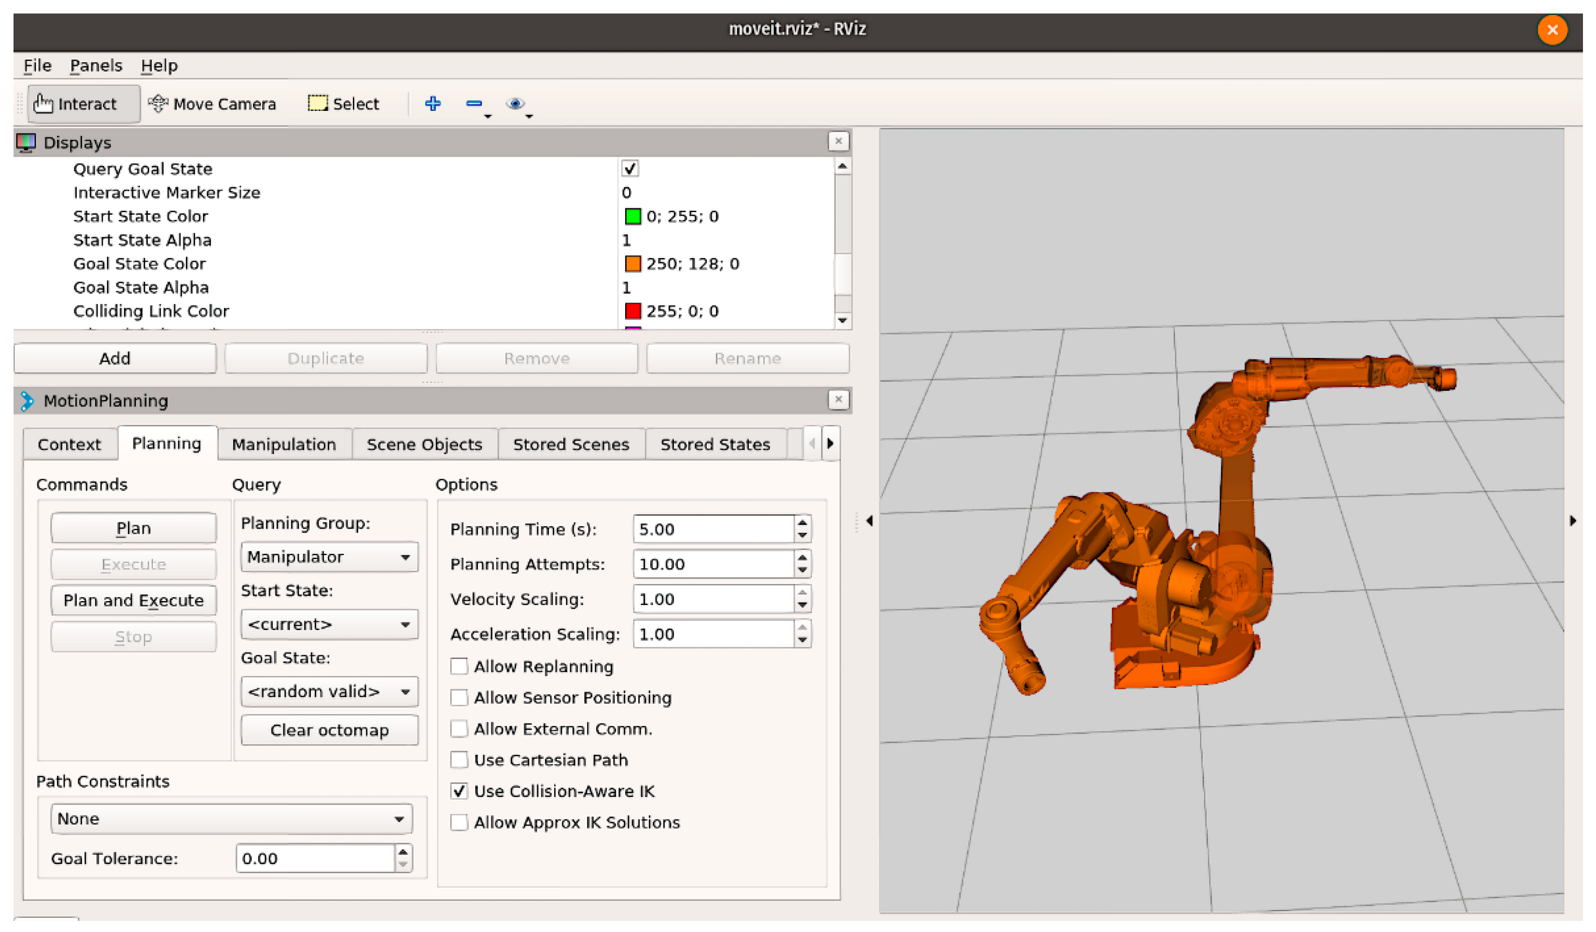Close the Displays panel
Image resolution: width=1596 pixels, height=932 pixels.
pyautogui.click(x=838, y=141)
